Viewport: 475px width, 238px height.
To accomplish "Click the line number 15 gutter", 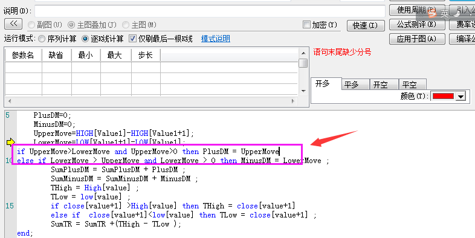I will pyautogui.click(x=10, y=206).
